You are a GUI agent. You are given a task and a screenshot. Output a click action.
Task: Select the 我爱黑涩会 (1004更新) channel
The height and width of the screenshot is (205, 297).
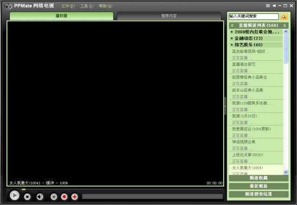coord(256,132)
